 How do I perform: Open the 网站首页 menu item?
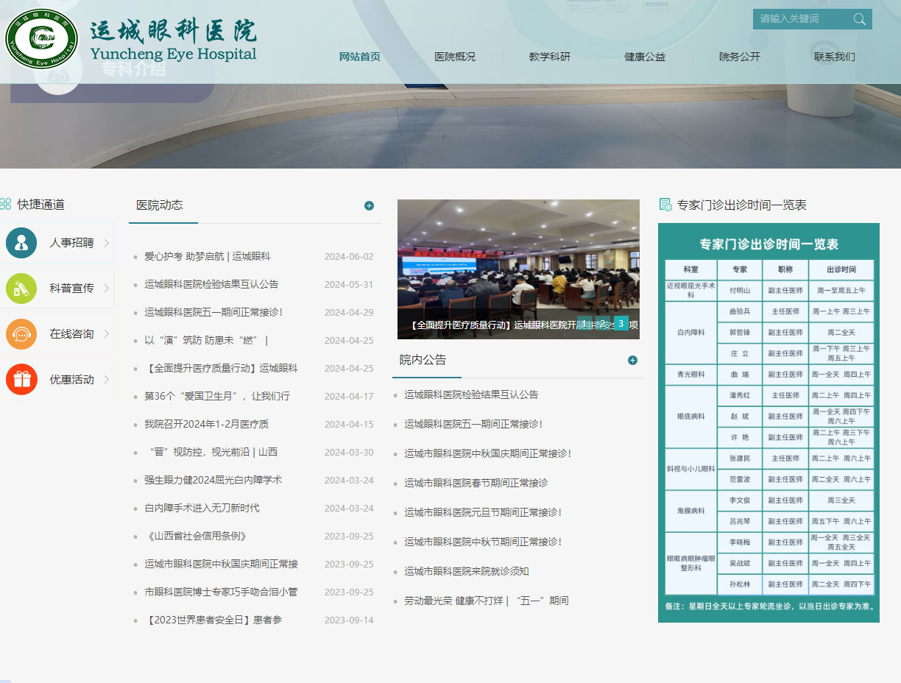tap(360, 57)
